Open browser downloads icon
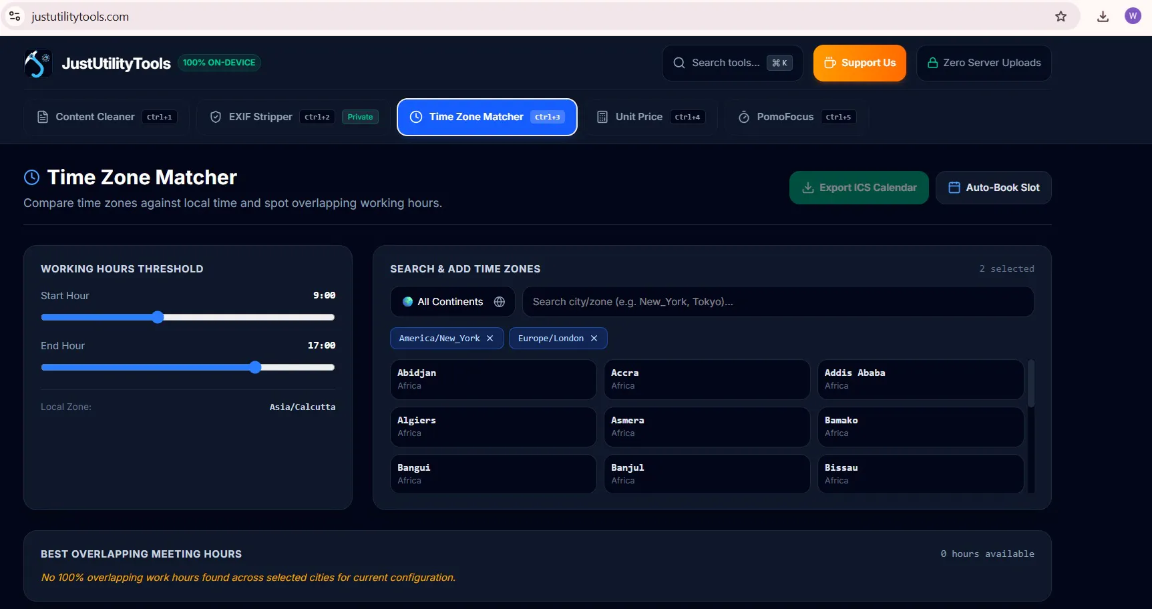Screen dimensions: 1152x609 pyautogui.click(x=1103, y=17)
